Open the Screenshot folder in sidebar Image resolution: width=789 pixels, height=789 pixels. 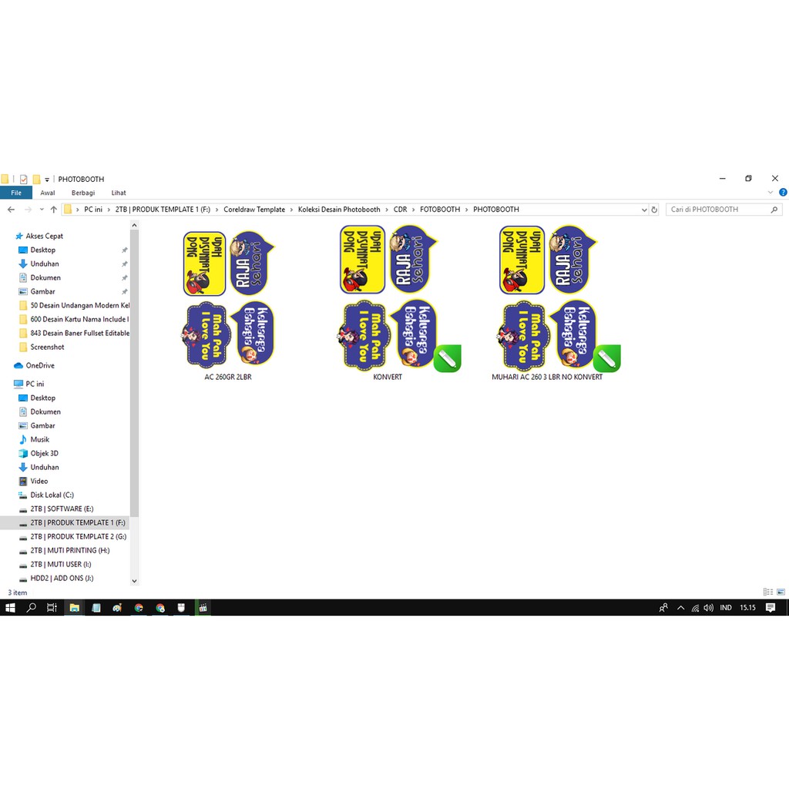tap(42, 347)
